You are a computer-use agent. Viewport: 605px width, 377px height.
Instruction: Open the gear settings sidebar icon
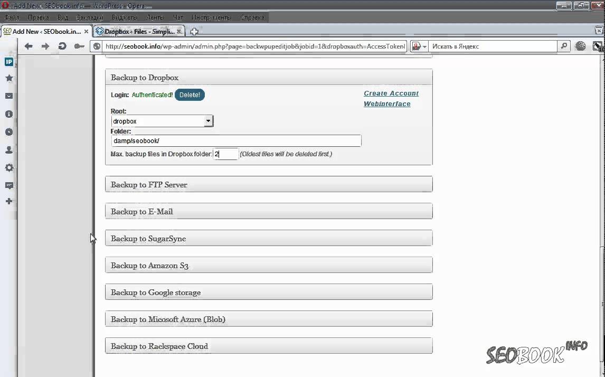pos(9,167)
